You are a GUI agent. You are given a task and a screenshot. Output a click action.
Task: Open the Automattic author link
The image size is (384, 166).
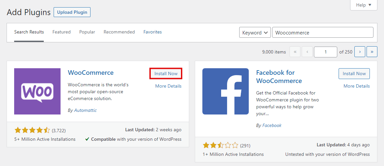[x=86, y=110]
